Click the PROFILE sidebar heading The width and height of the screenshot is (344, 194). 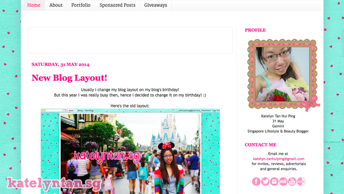coord(255,30)
